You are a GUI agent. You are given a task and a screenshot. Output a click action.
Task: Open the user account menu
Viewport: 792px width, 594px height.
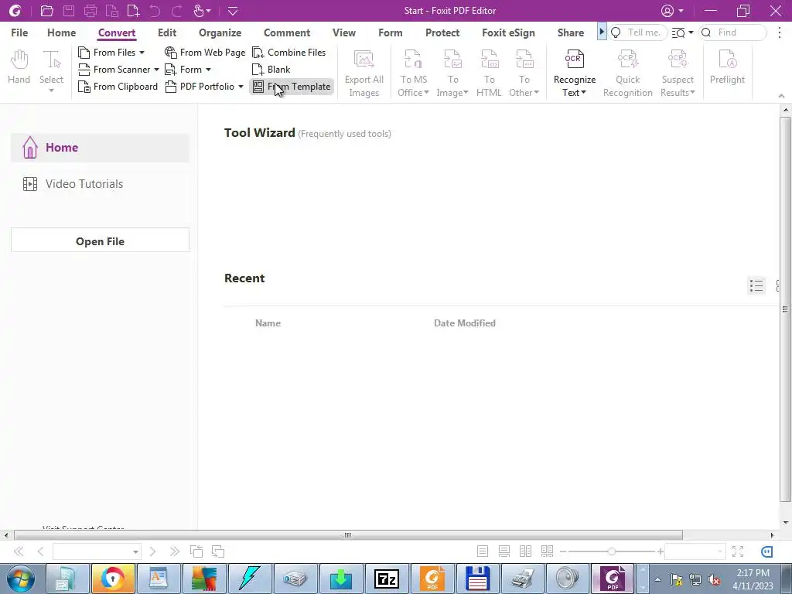pyautogui.click(x=672, y=11)
